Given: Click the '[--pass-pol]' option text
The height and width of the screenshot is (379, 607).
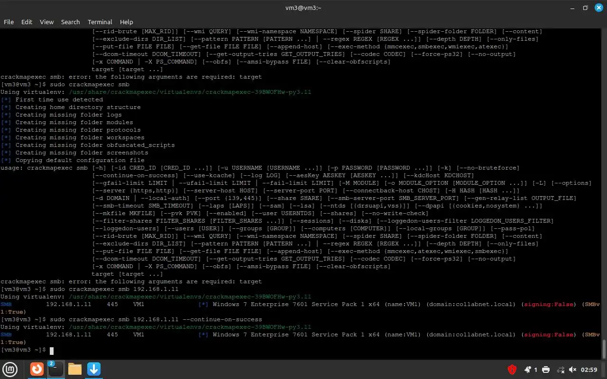Looking at the screenshot, I should 512,228.
